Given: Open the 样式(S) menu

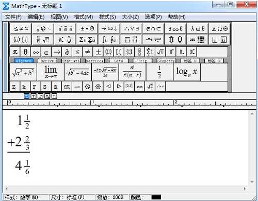Looking at the screenshot, I should [107, 17].
